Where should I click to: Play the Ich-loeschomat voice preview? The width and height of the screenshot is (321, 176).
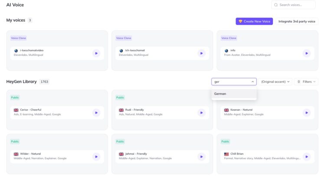coord(201,53)
